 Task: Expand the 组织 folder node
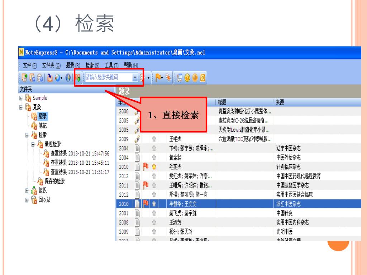click(27, 191)
